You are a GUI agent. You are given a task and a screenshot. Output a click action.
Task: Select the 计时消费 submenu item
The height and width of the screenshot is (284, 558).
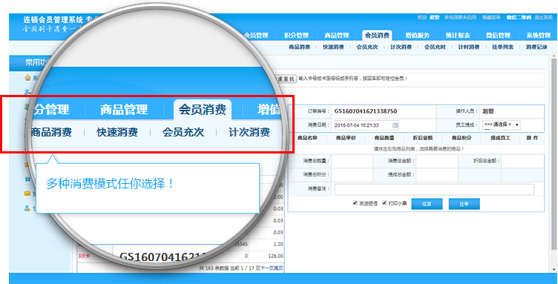469,47
